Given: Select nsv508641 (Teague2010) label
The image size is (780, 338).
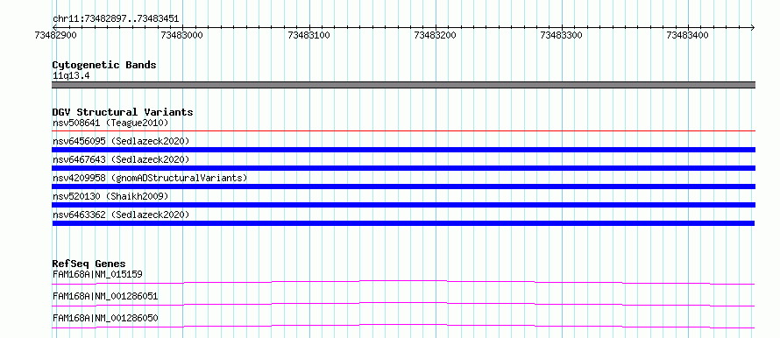Looking at the screenshot, I should [110, 123].
